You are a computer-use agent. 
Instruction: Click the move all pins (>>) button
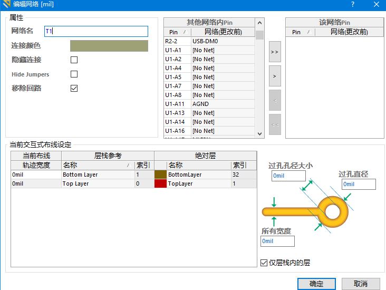275,52
